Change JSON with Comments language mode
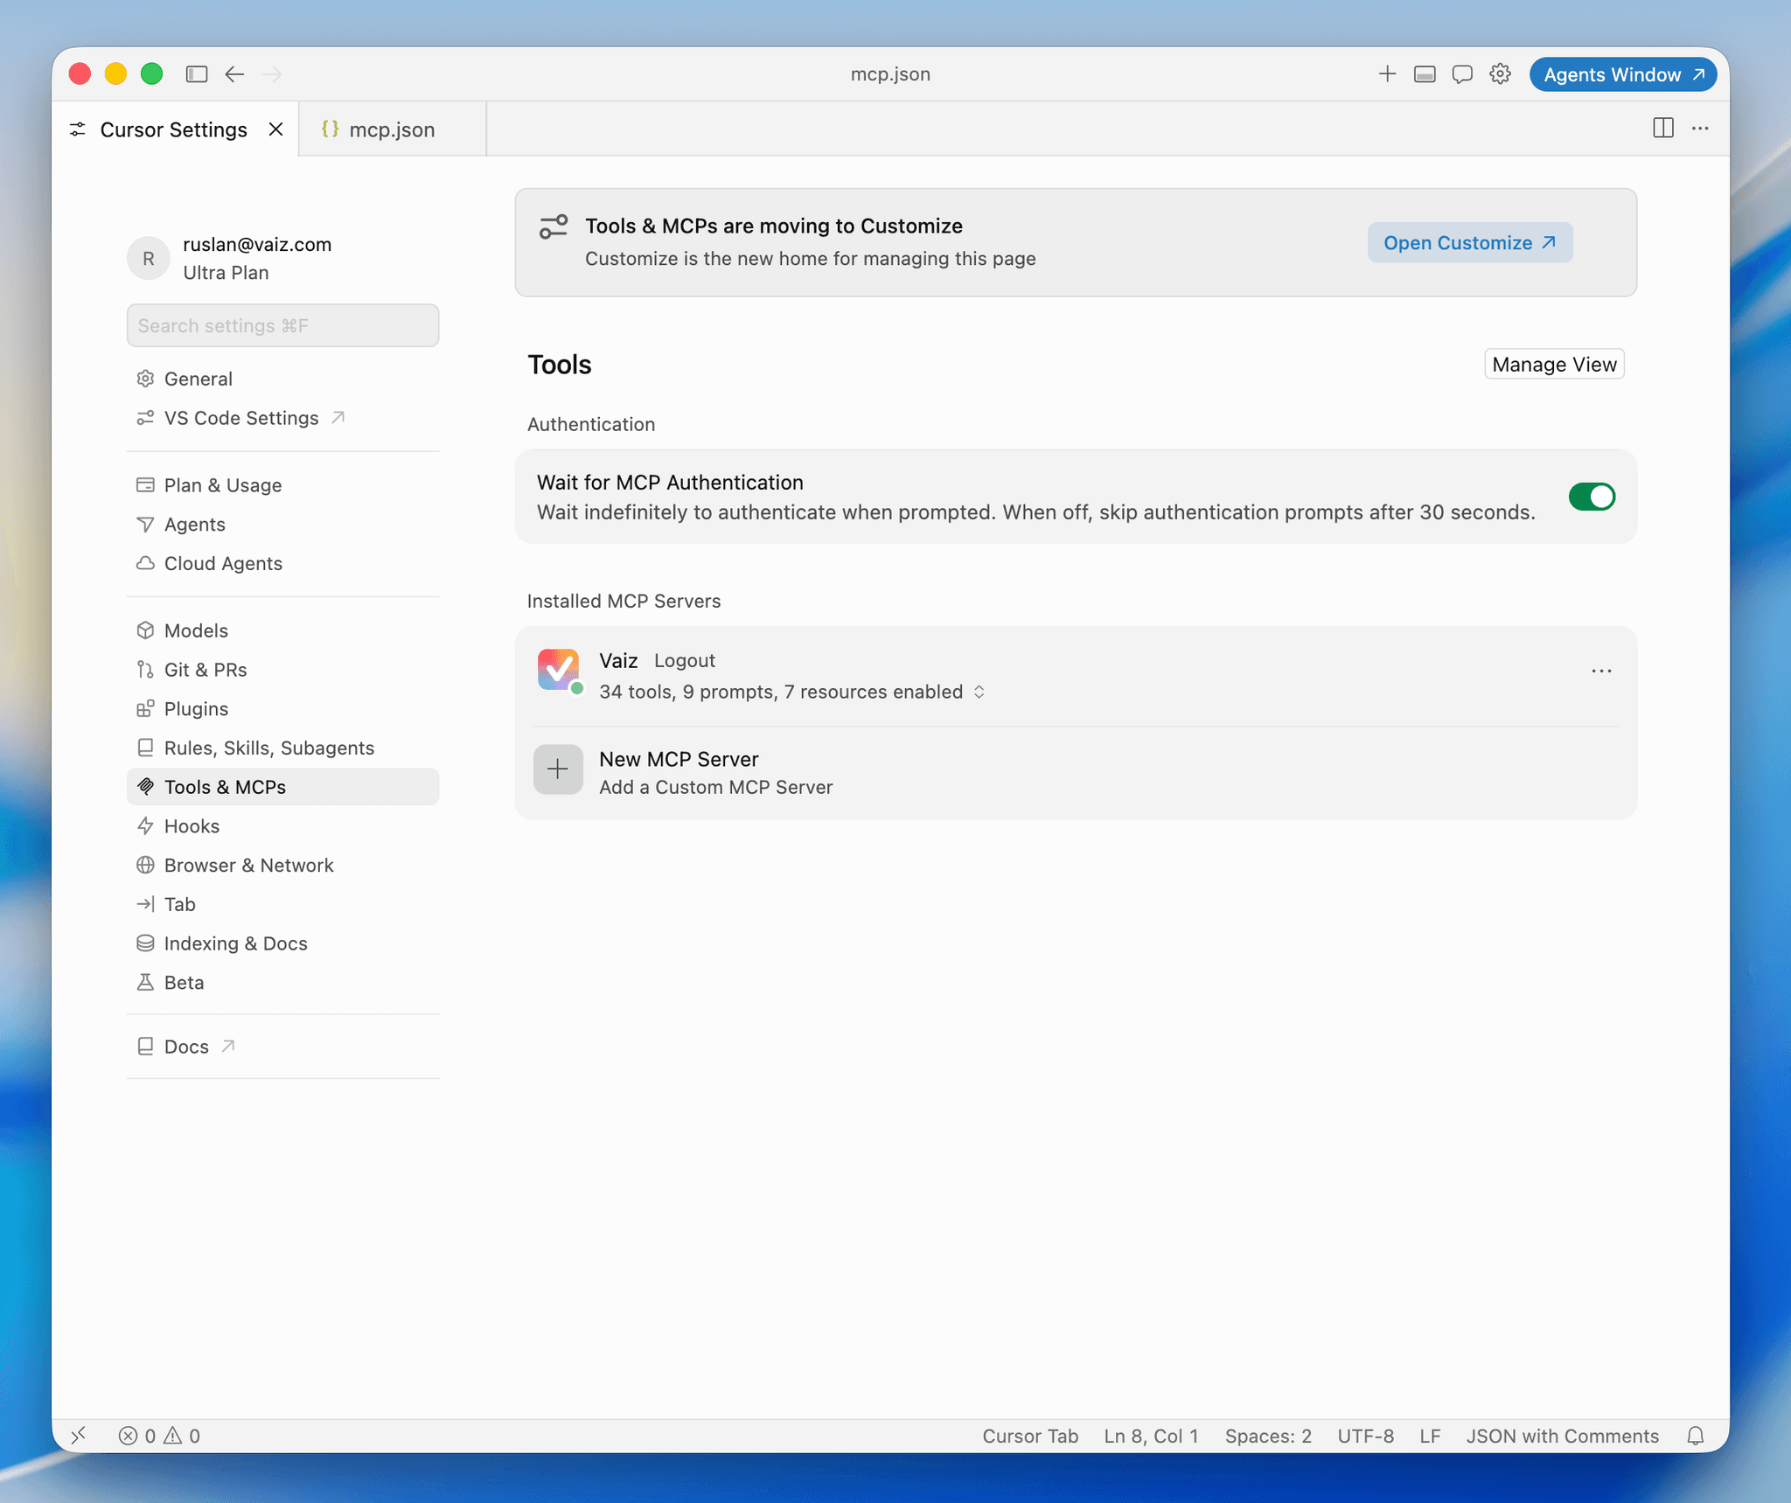The height and width of the screenshot is (1503, 1791). (x=1562, y=1436)
